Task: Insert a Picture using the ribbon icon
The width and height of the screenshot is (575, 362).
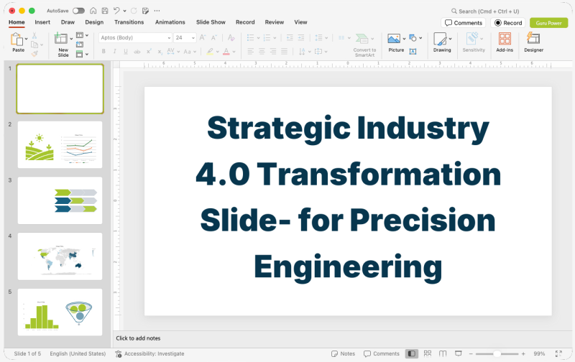Action: [394, 38]
